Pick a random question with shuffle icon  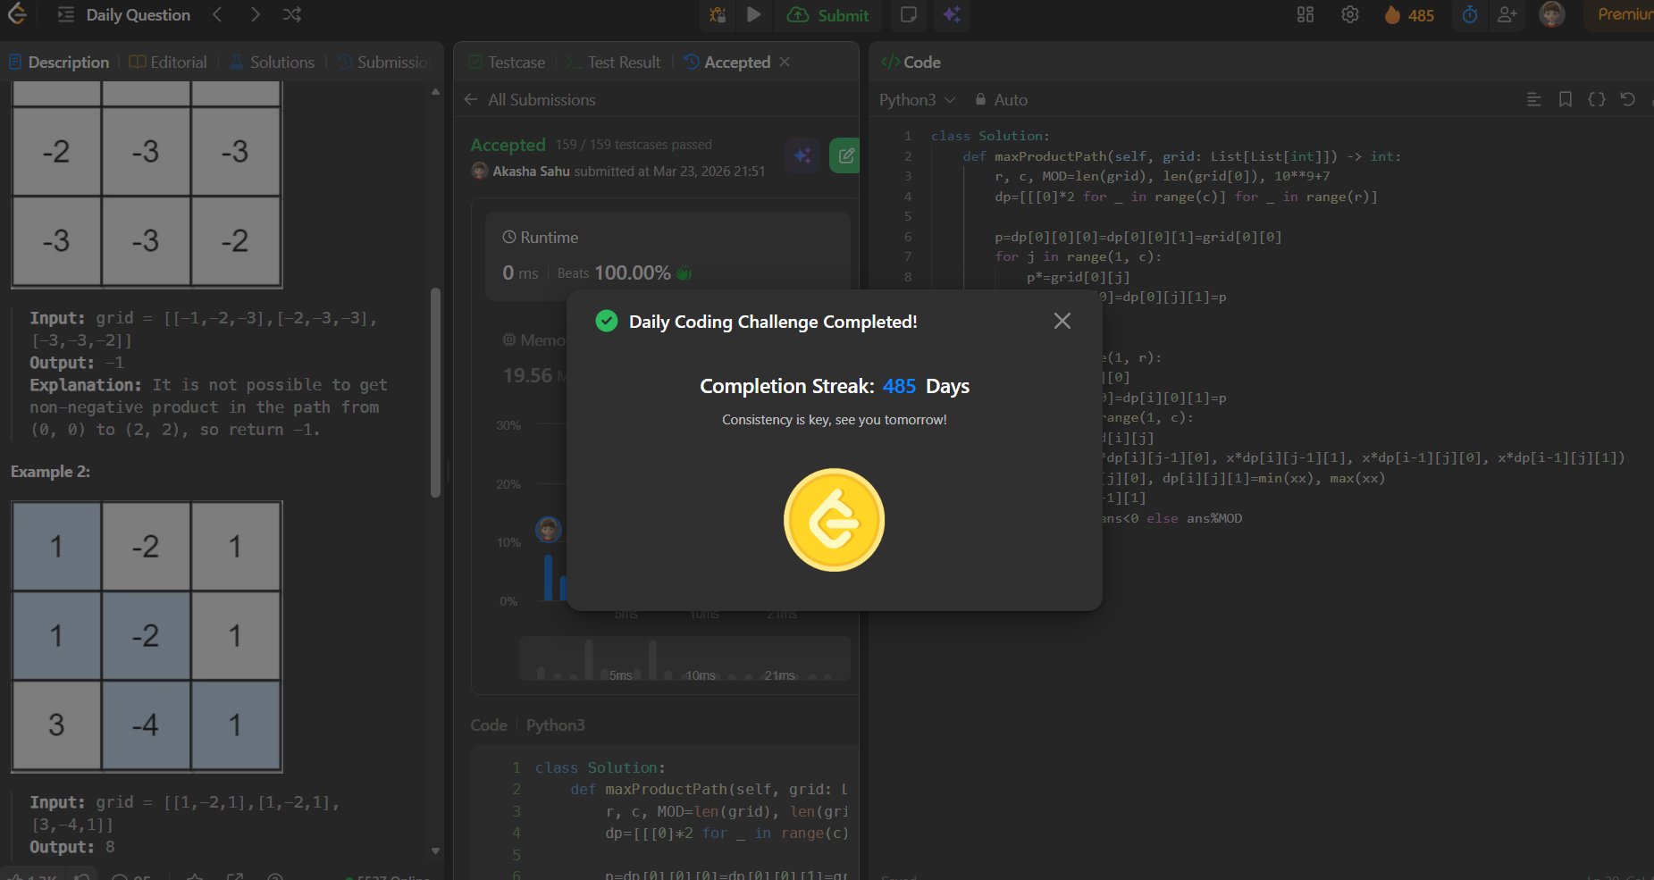tap(292, 15)
